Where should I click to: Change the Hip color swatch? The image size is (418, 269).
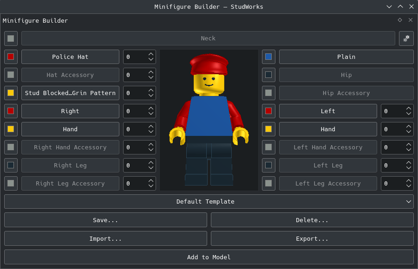[269, 75]
